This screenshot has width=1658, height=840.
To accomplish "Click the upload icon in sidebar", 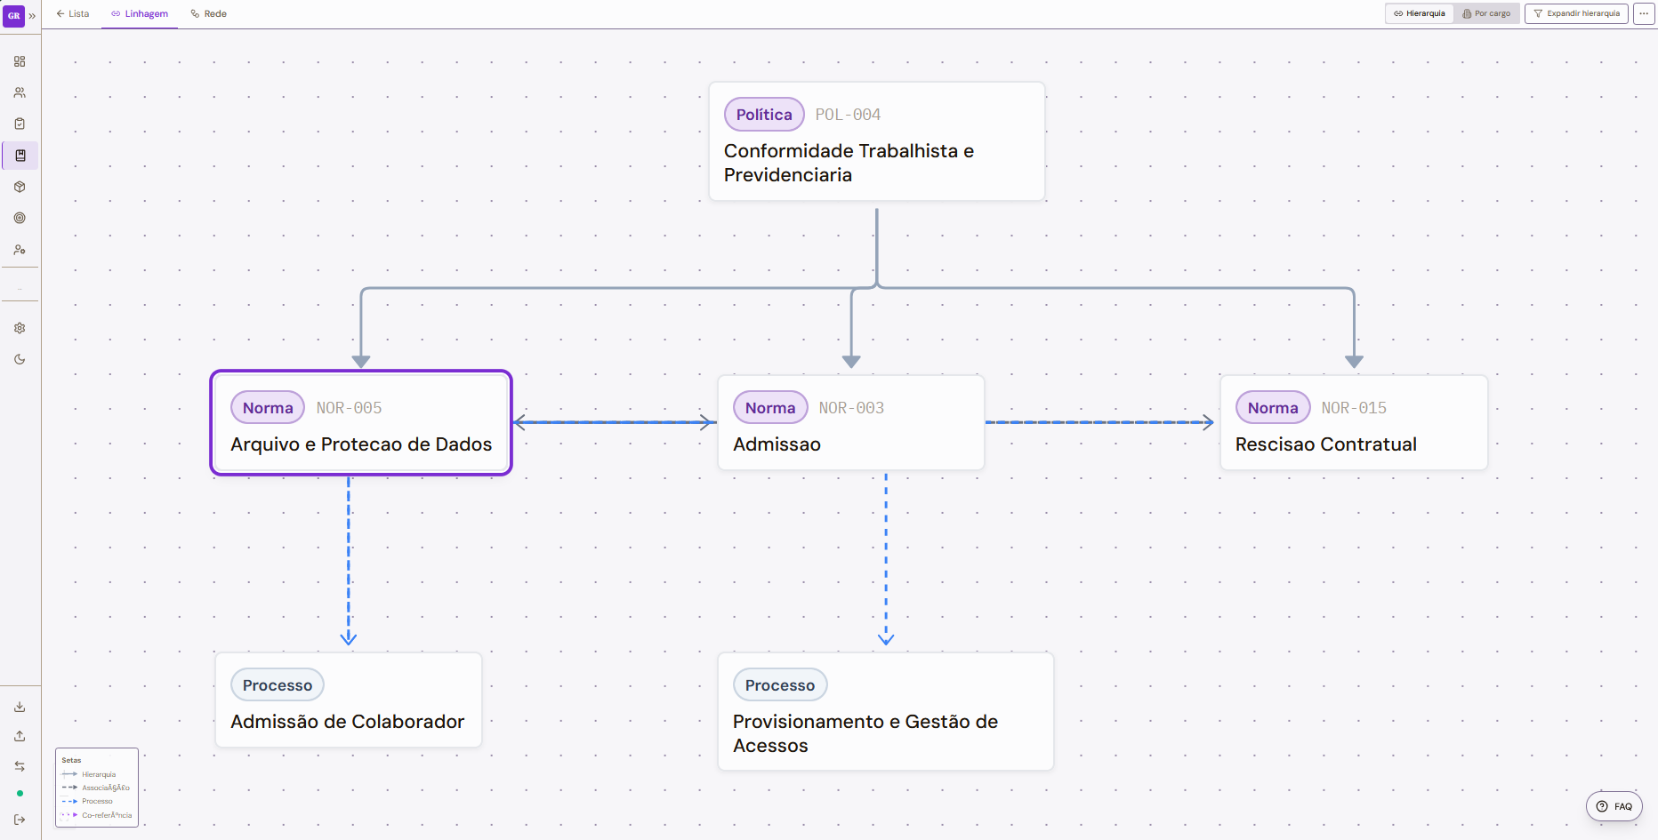I will pos(20,736).
